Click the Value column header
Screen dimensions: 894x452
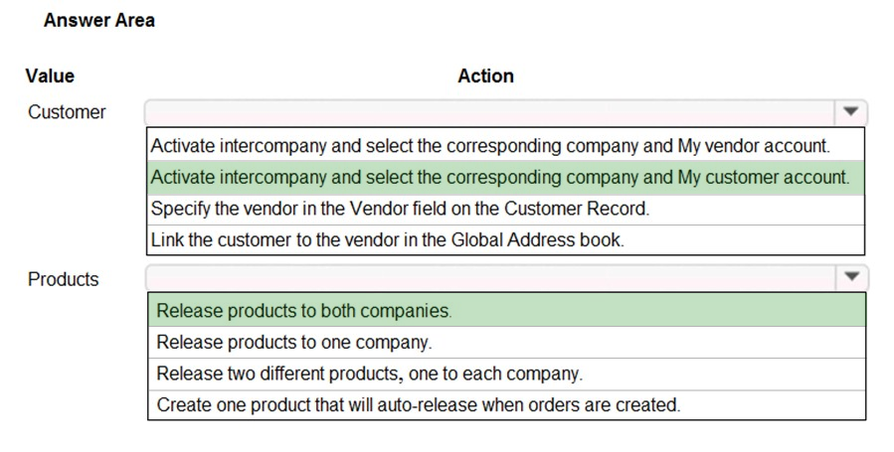point(50,75)
